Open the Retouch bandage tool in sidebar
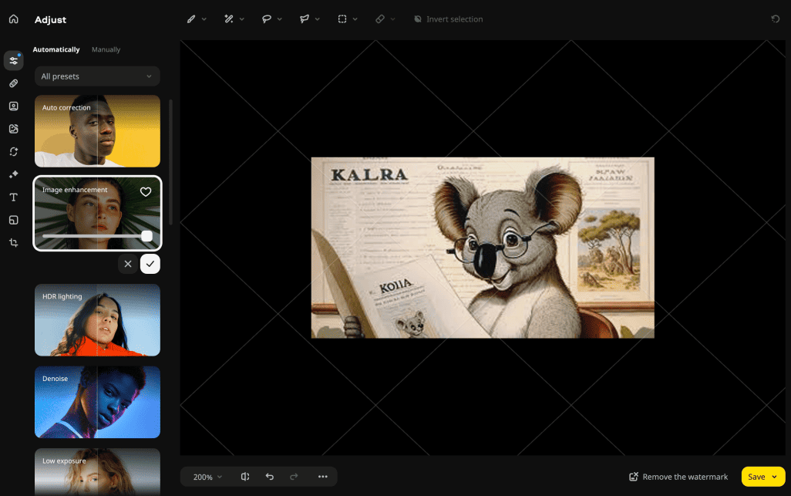 (x=13, y=83)
